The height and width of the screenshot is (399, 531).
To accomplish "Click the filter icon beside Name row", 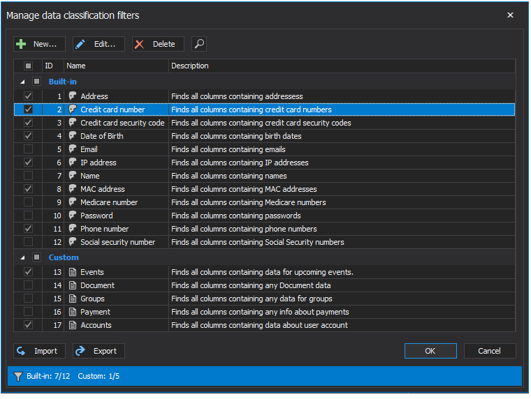I will [73, 176].
